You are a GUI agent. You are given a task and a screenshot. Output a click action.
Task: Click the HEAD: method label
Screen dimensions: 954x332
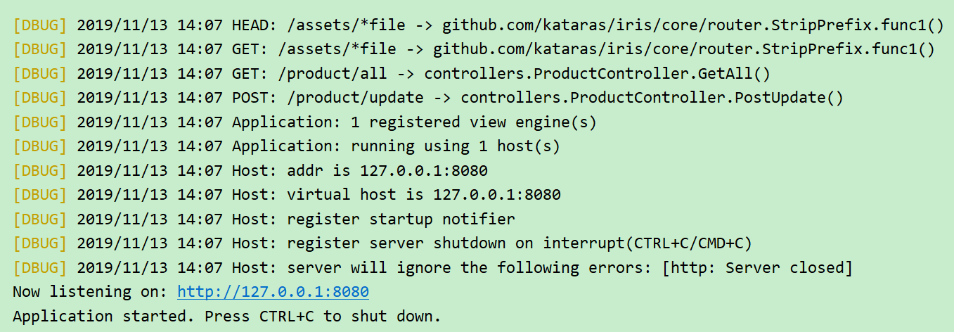(254, 25)
